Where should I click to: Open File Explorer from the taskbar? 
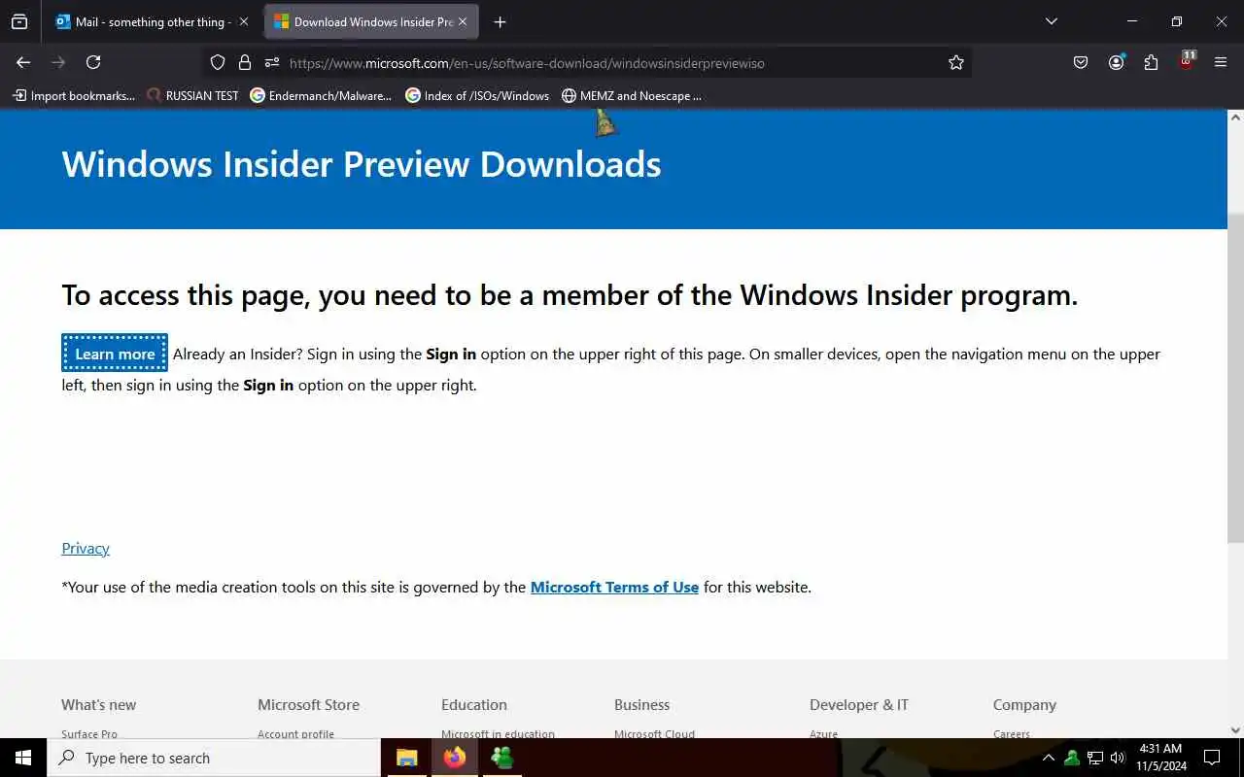tap(406, 758)
